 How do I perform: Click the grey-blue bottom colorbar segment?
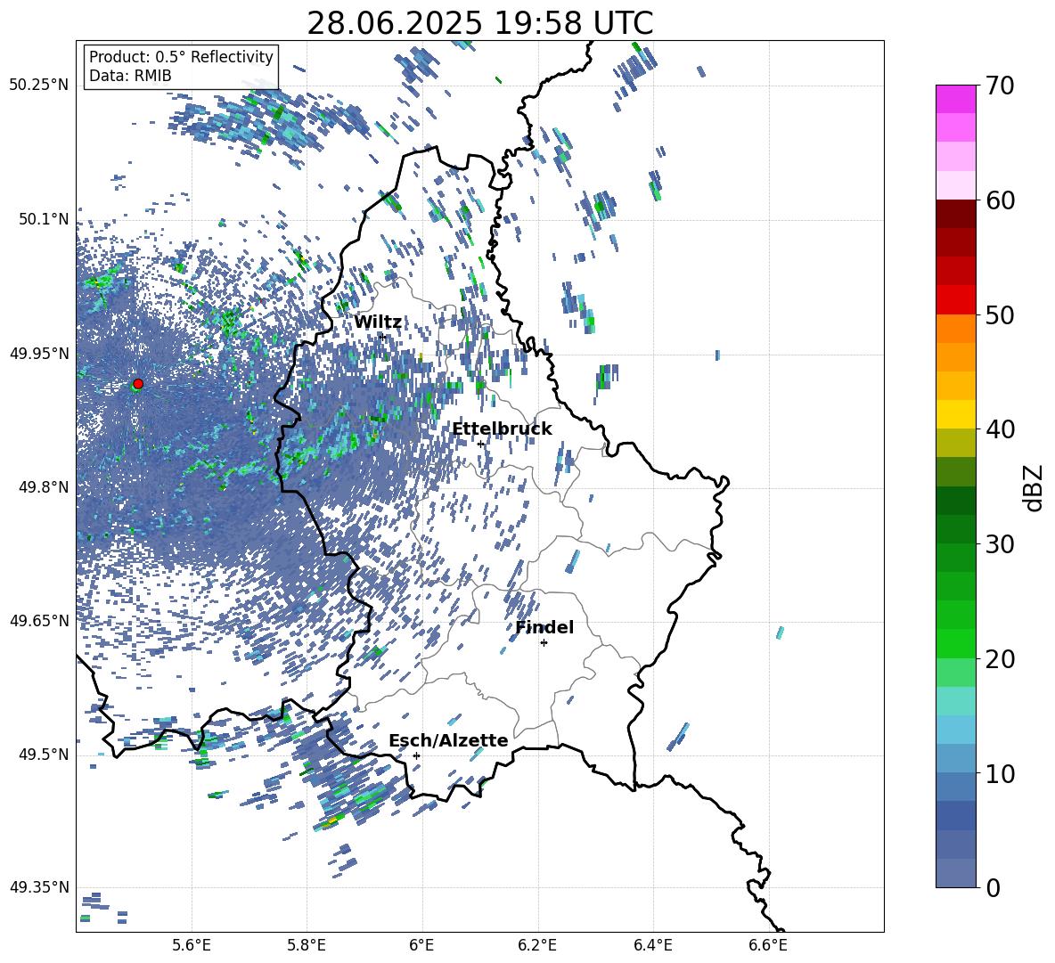click(x=955, y=873)
